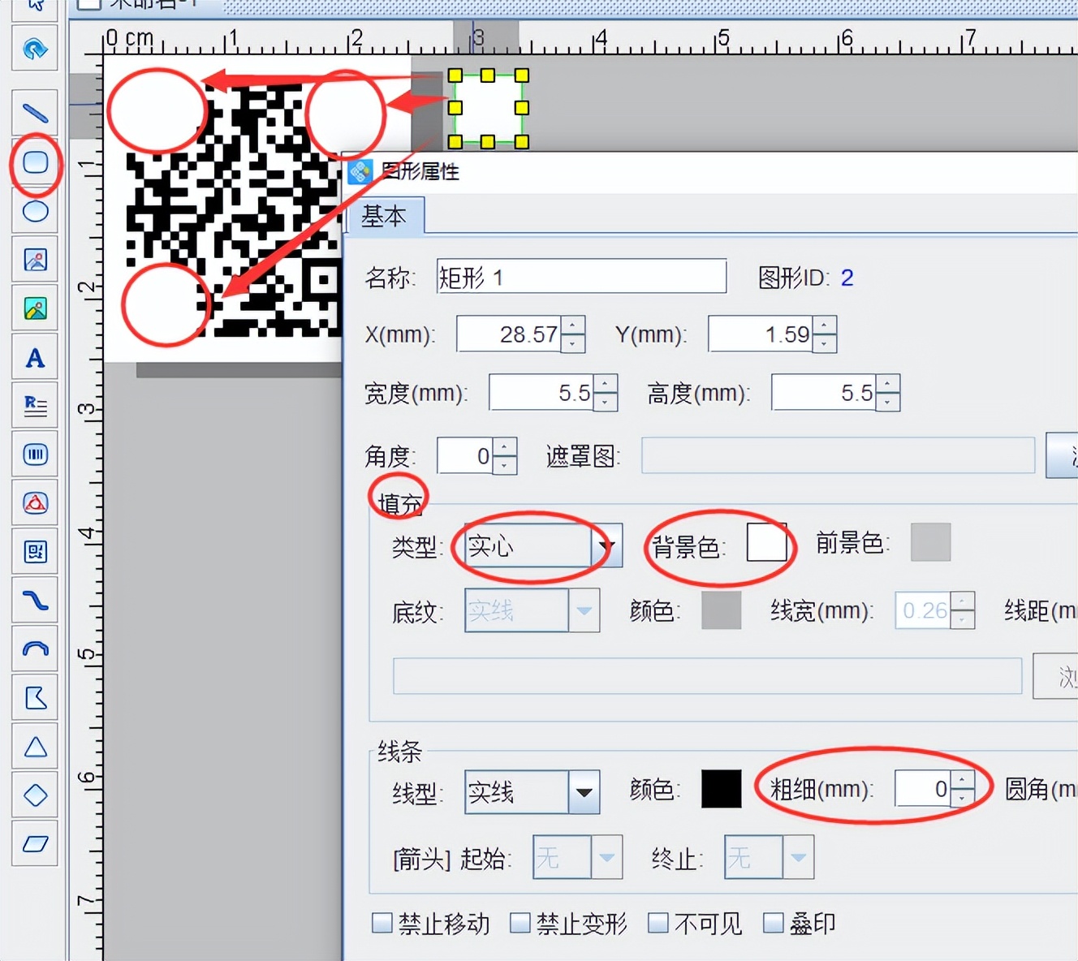Click the 图形属性 dialog title text
1078x961 pixels.
coord(420,172)
